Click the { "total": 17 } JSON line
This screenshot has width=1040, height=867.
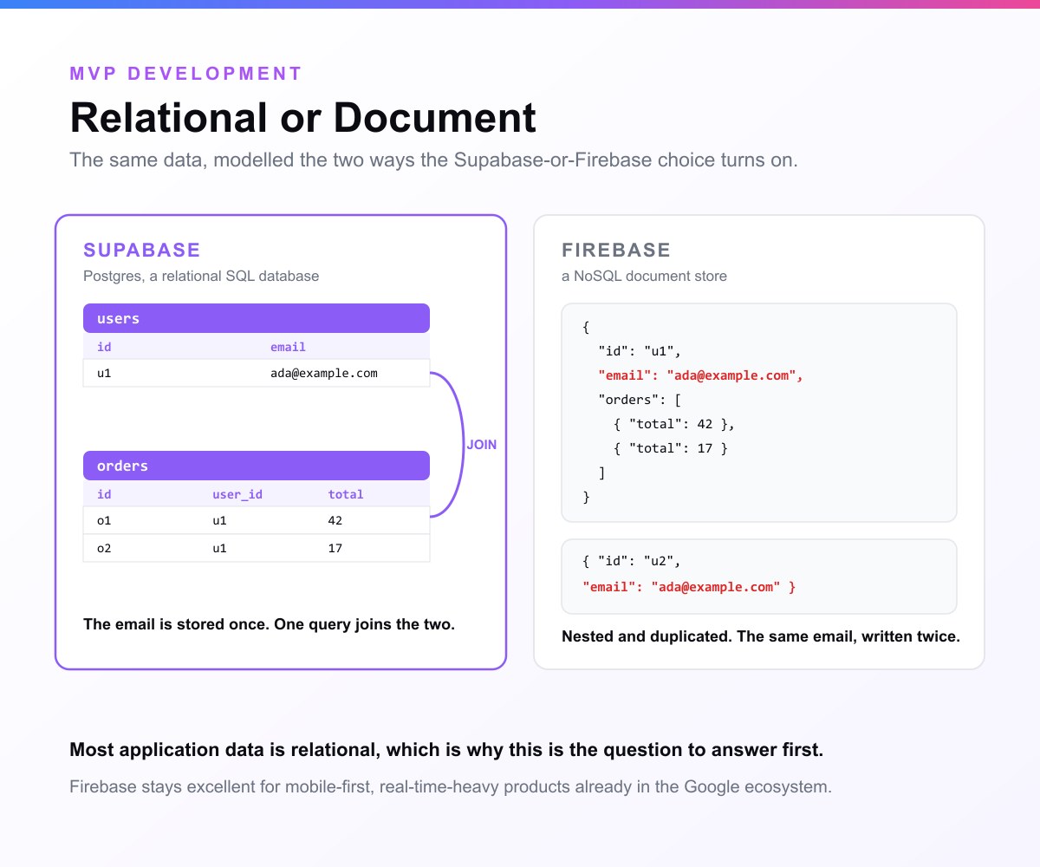coord(671,448)
